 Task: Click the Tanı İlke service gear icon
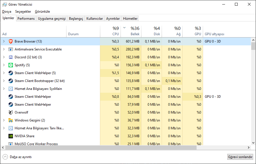point(11,128)
